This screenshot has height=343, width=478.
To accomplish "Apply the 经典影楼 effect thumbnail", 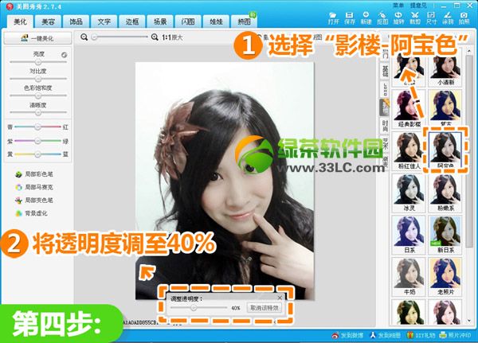I will pyautogui.click(x=409, y=109).
